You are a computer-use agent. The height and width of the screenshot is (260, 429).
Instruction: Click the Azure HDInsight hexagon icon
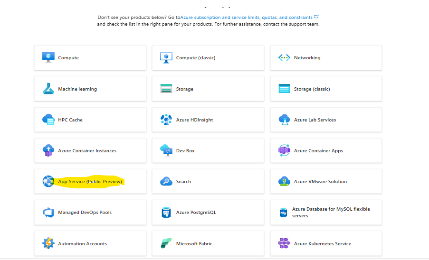[x=166, y=120]
